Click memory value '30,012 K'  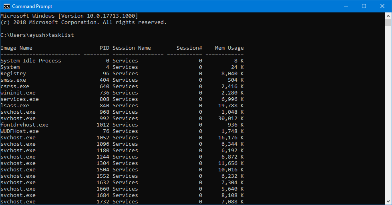pyautogui.click(x=231, y=119)
